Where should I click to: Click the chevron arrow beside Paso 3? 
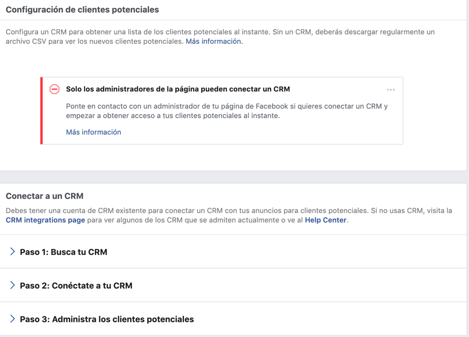point(13,319)
